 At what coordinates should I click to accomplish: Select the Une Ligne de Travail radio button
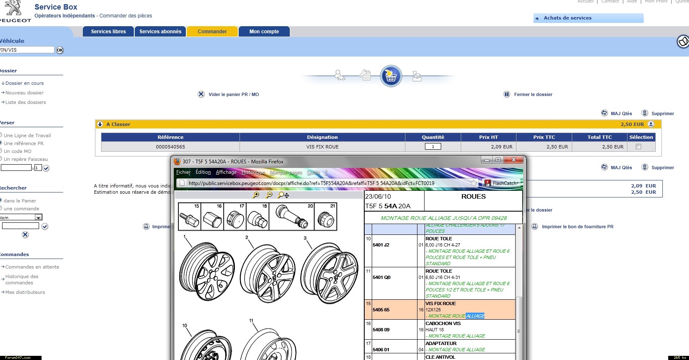tap(1, 135)
